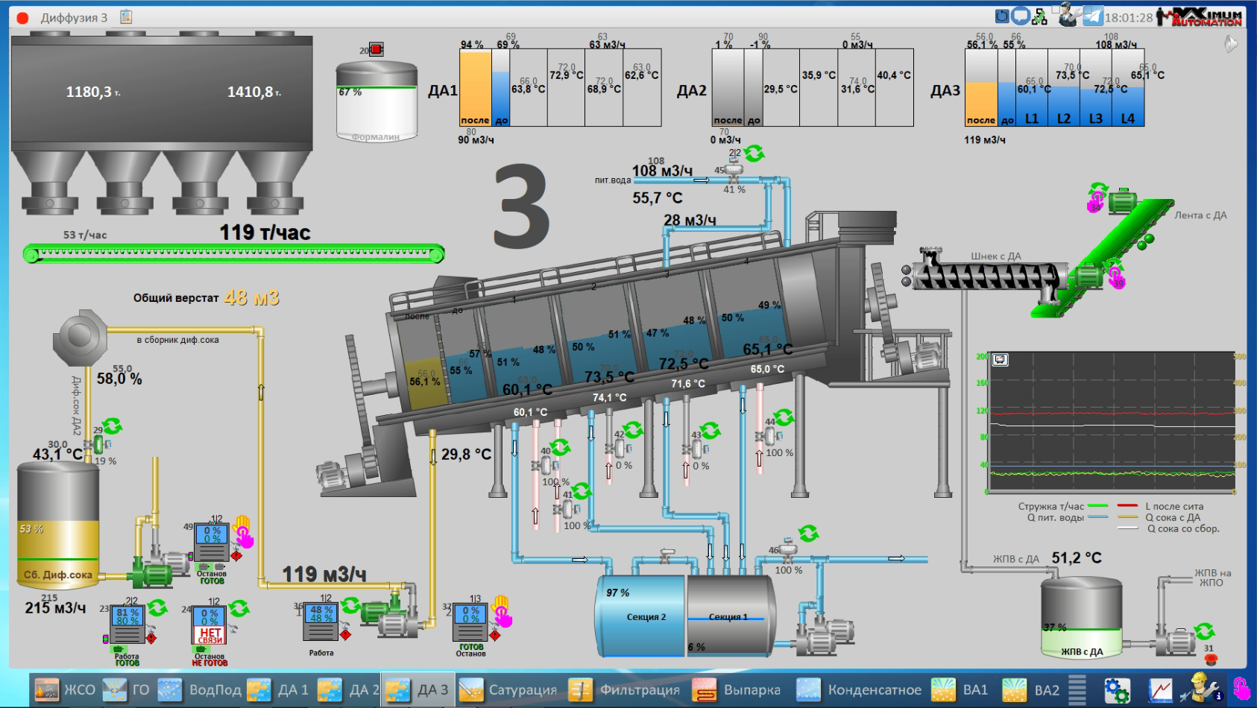Open the trend chart icon in bottom bar
Viewport: 1257px width, 708px height.
(1160, 690)
